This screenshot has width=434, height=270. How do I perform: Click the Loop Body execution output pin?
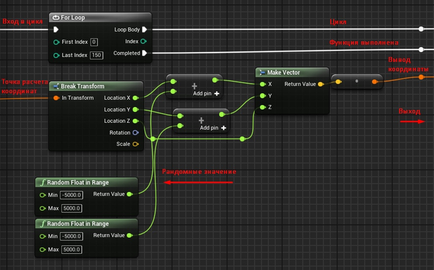click(144, 29)
